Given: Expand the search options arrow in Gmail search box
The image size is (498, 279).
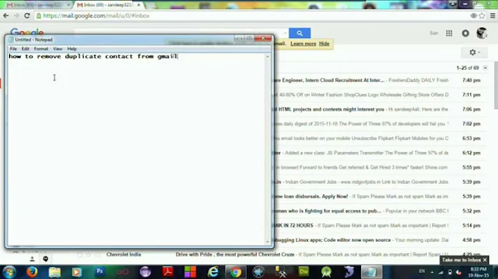Looking at the screenshot, I should [x=285, y=33].
